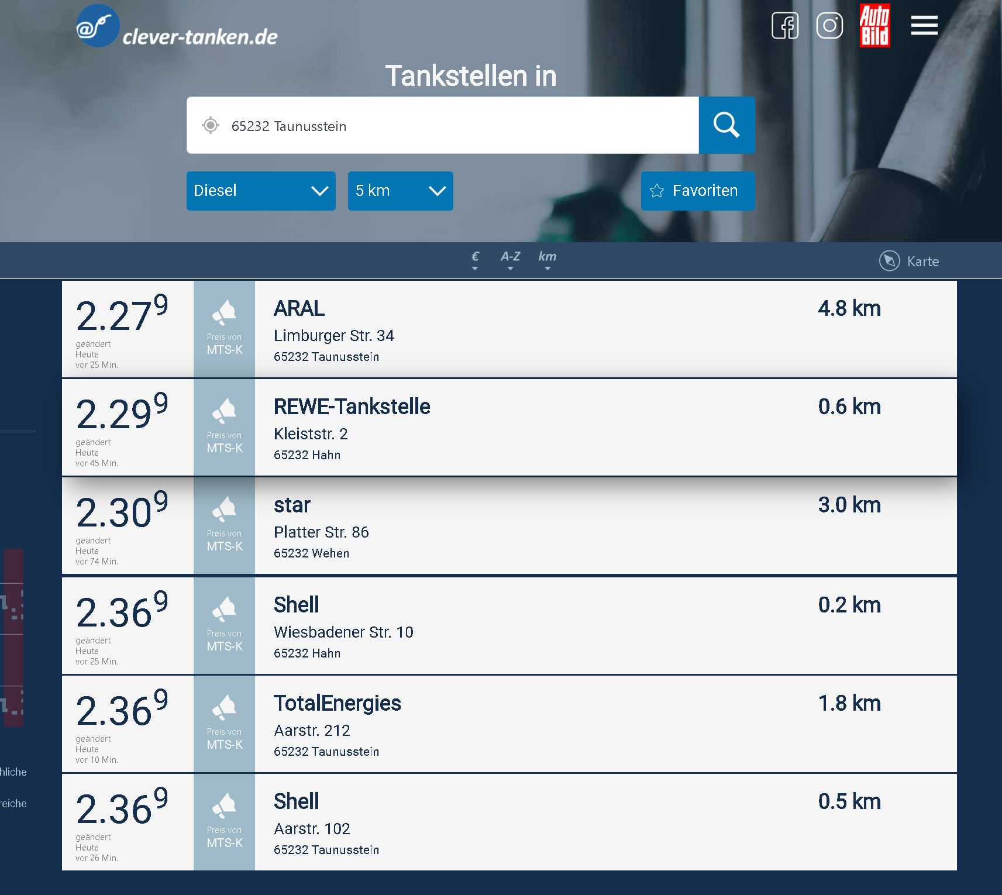Screen dimensions: 1002x895
Task: Click 'vor 74 Min.' update time
Action: tap(97, 562)
